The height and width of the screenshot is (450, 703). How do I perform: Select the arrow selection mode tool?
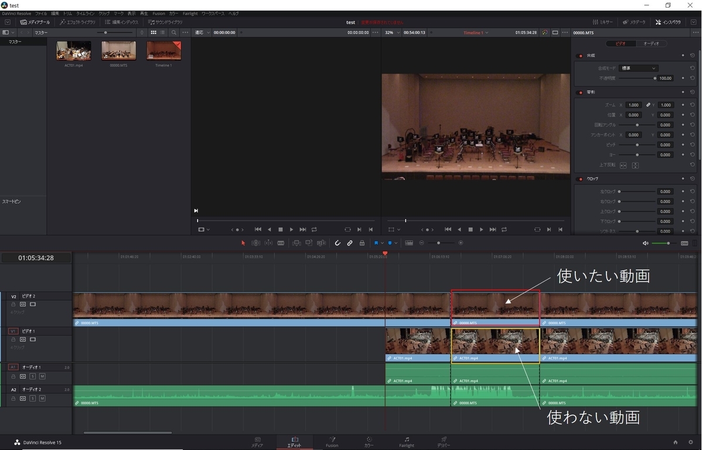click(x=244, y=243)
